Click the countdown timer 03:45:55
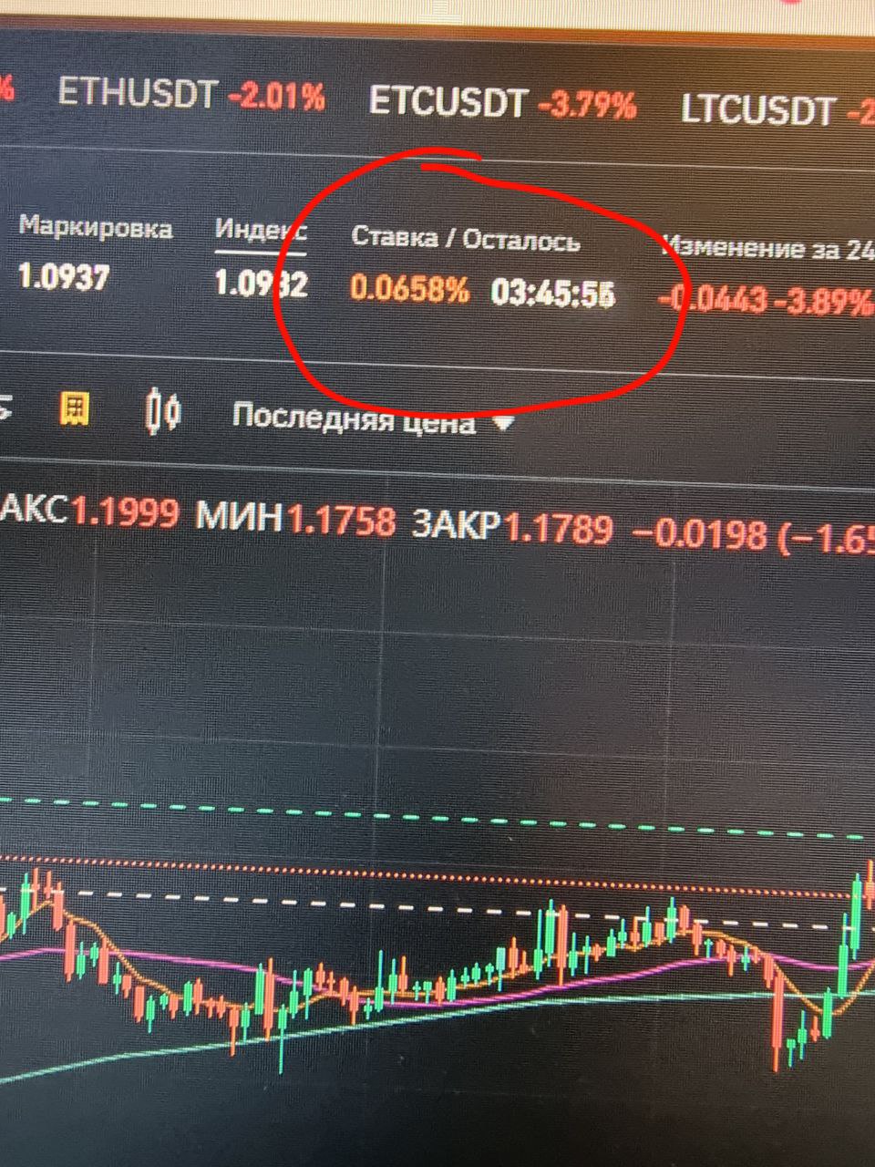 [553, 293]
